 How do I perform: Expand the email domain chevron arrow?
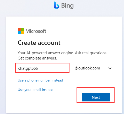pyautogui.click(x=110, y=68)
